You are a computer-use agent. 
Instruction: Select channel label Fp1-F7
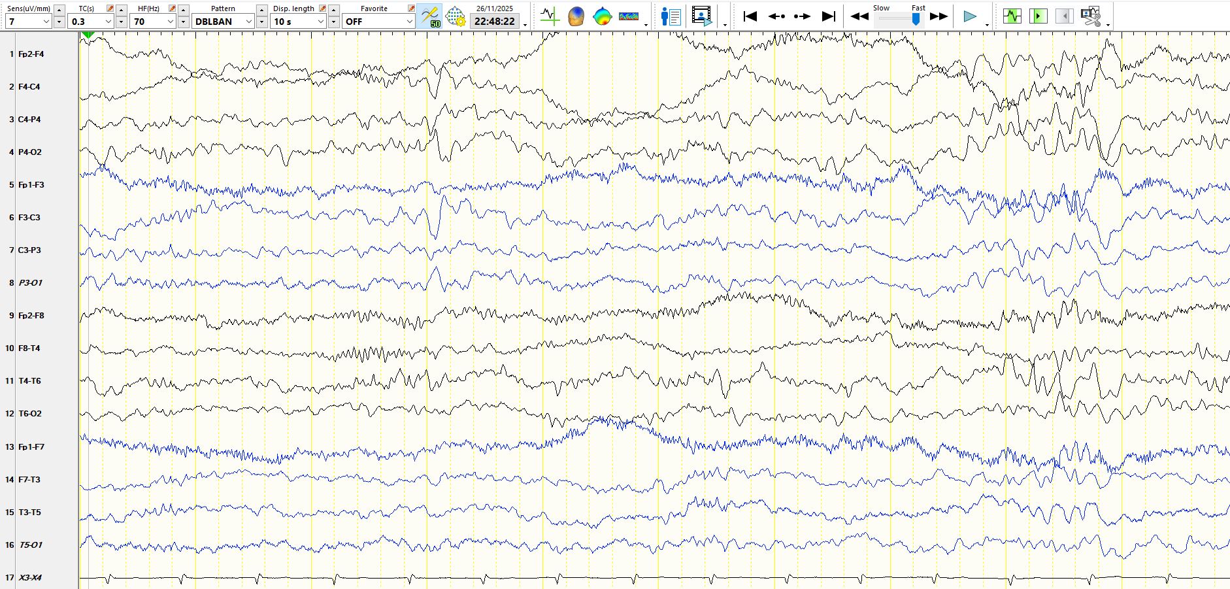click(31, 447)
